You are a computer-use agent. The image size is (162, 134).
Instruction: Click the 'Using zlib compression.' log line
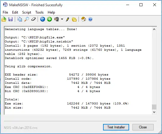coord(28,66)
